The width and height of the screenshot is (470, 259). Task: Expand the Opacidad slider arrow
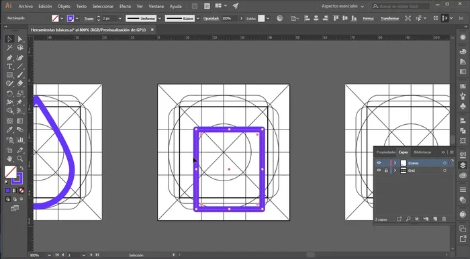241,18
